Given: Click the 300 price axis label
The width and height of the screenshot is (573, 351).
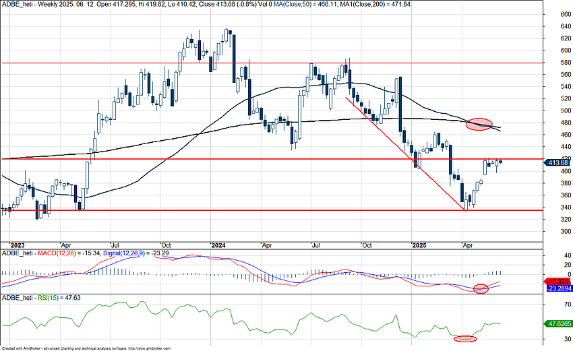Looking at the screenshot, I should [566, 231].
